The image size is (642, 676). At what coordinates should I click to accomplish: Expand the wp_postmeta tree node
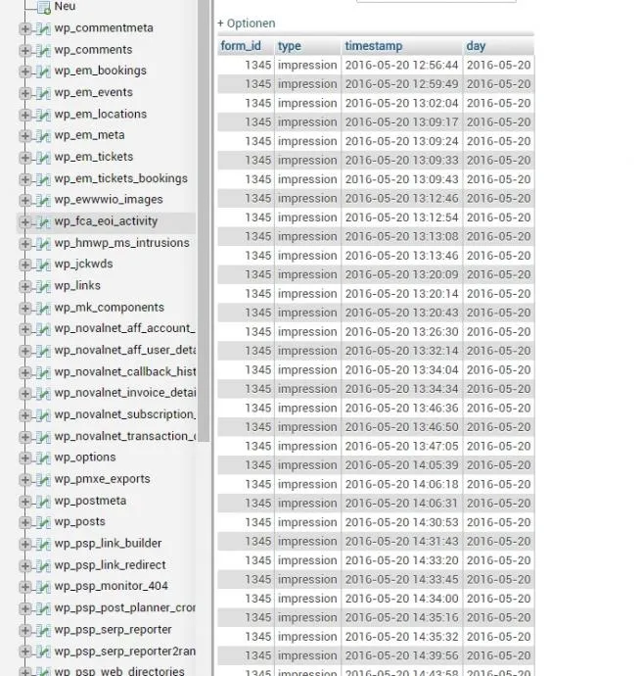[25, 501]
